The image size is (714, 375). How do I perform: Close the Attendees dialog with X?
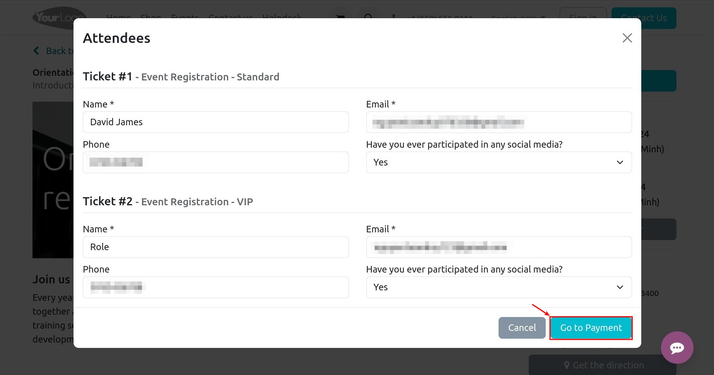pos(627,38)
